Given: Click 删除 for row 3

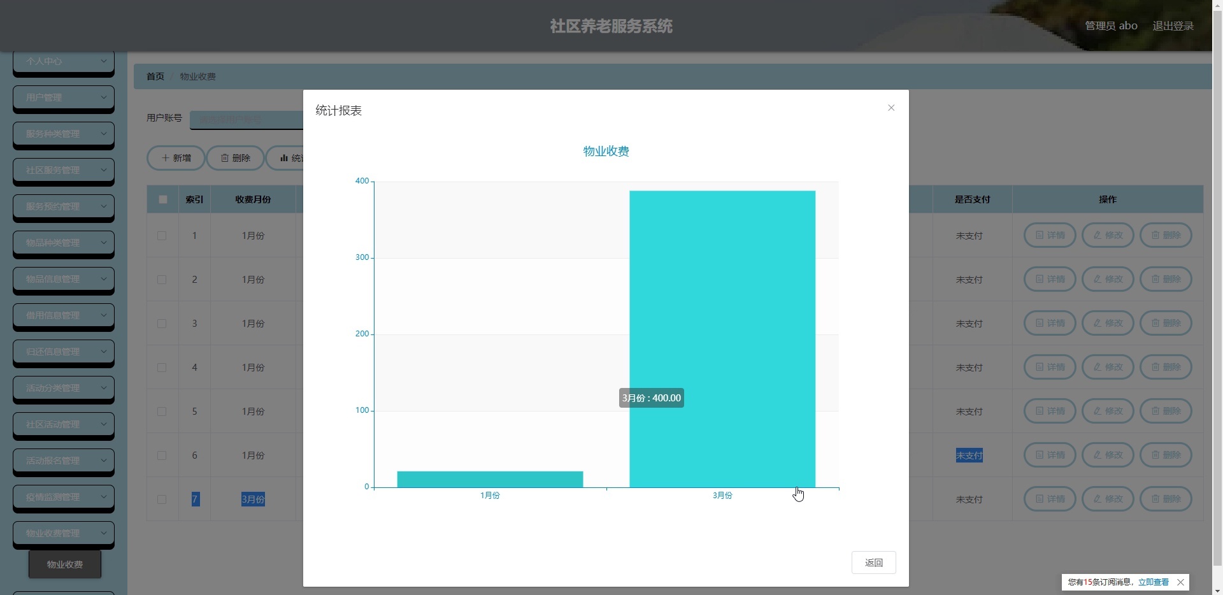Looking at the screenshot, I should pyautogui.click(x=1166, y=323).
